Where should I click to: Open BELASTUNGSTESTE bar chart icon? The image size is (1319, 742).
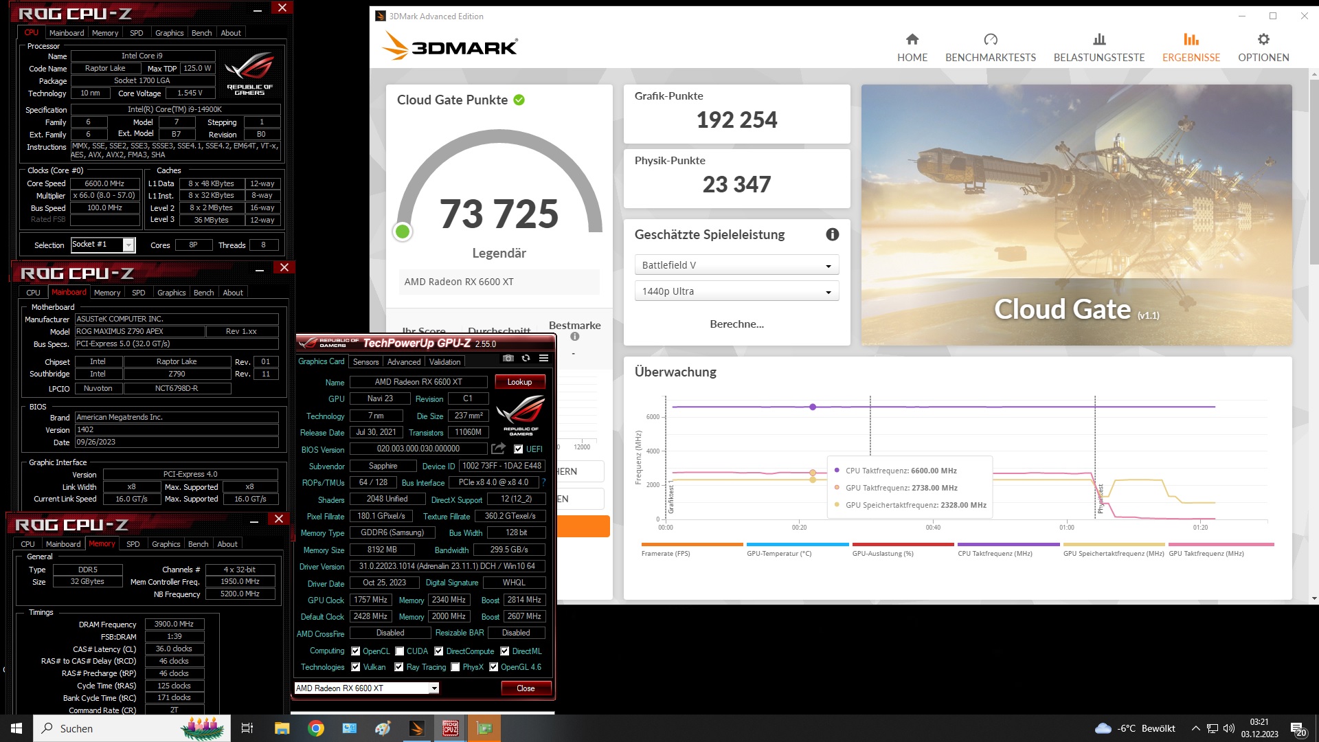point(1099,39)
